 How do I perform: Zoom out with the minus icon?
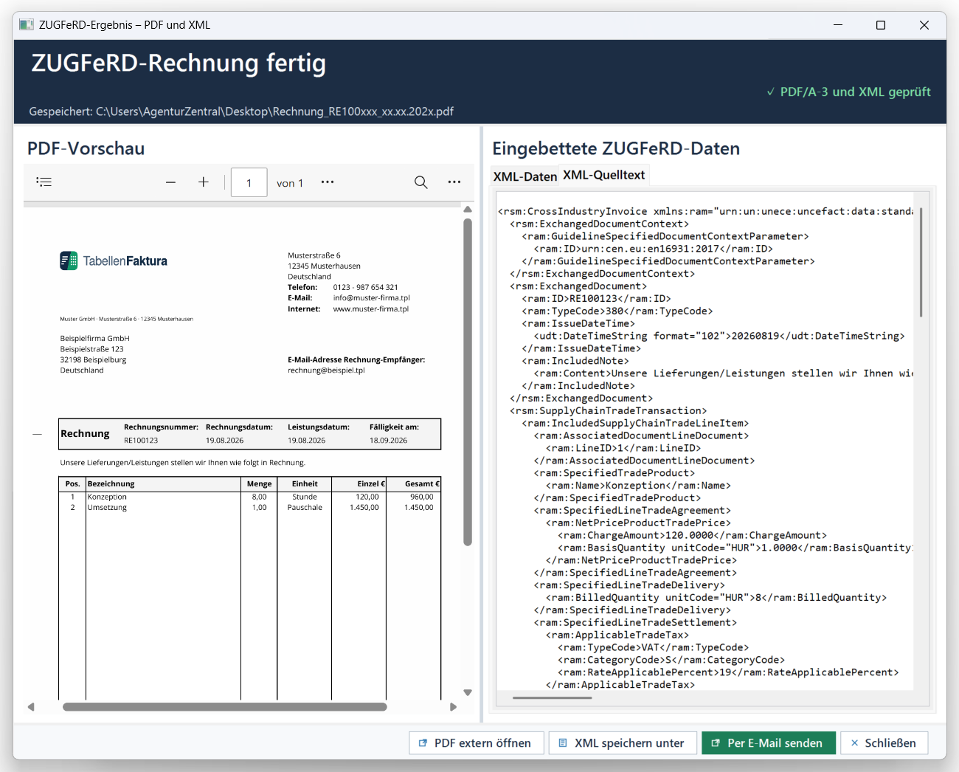[170, 182]
